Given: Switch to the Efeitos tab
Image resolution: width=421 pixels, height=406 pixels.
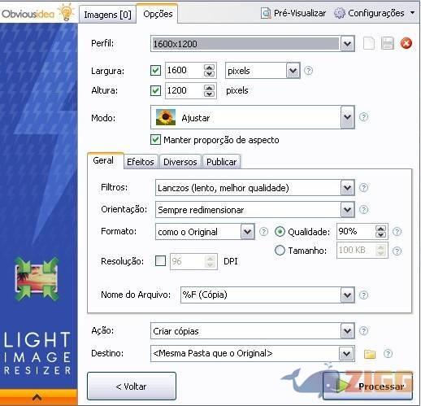Looking at the screenshot, I should 141,162.
